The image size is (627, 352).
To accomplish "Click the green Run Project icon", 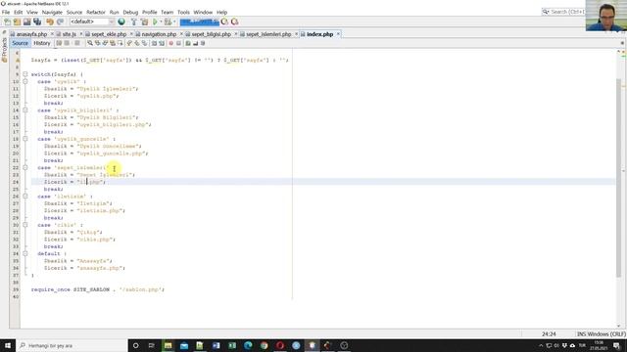I will pyautogui.click(x=155, y=22).
